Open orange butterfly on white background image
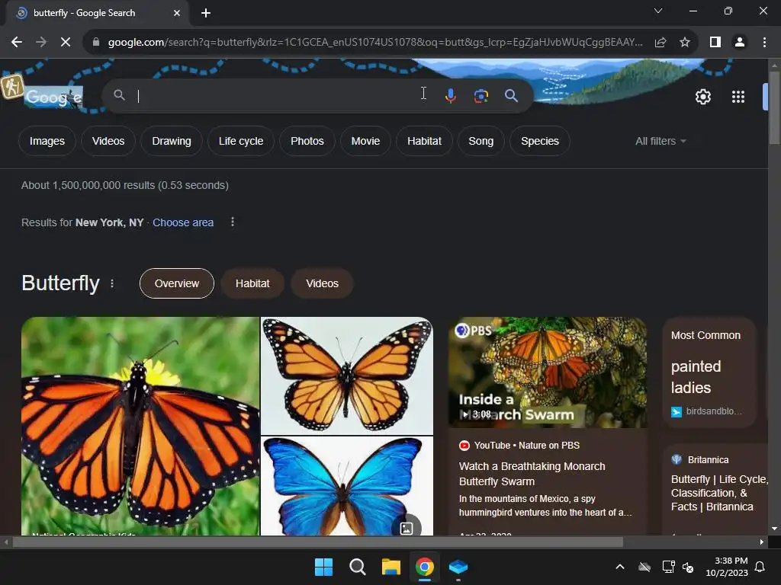The image size is (781, 585). (347, 376)
